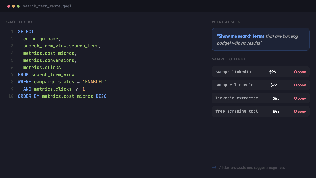The image size is (316, 178).
Task: Click the 'ENABLED' string on line 8
Action: [95, 82]
